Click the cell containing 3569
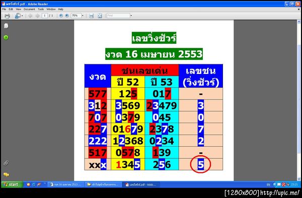This screenshot has height=198, width=302. 128,106
